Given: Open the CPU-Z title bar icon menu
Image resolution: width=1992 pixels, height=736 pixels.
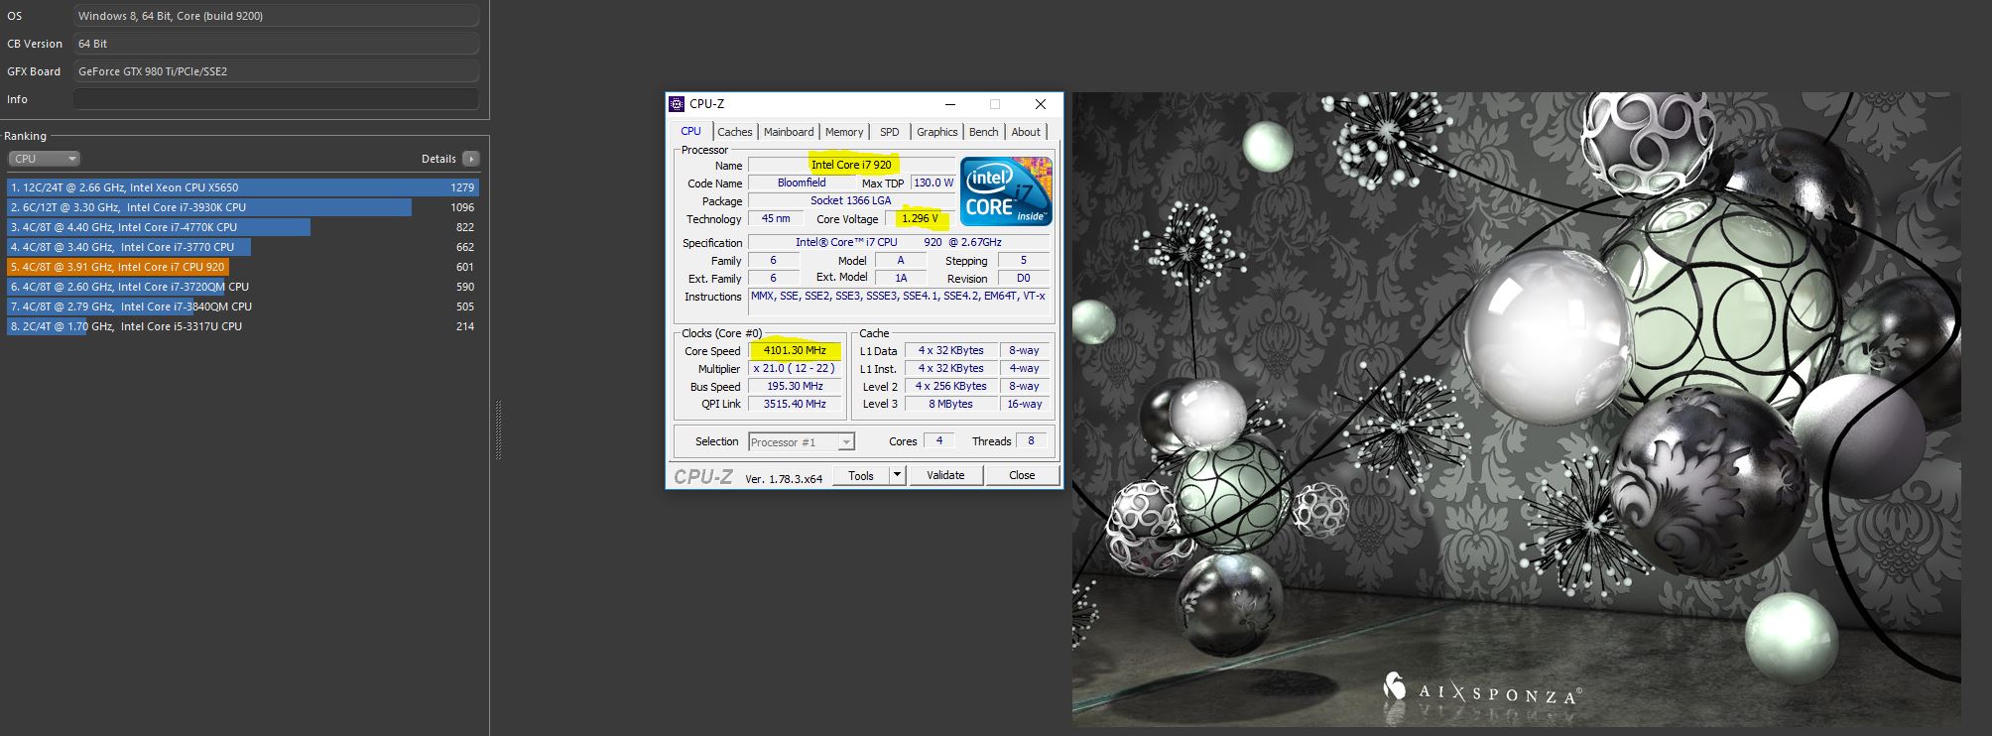Looking at the screenshot, I should point(677,104).
